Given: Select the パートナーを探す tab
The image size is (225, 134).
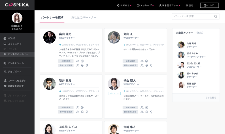Looking at the screenshot, I should click(52, 17).
